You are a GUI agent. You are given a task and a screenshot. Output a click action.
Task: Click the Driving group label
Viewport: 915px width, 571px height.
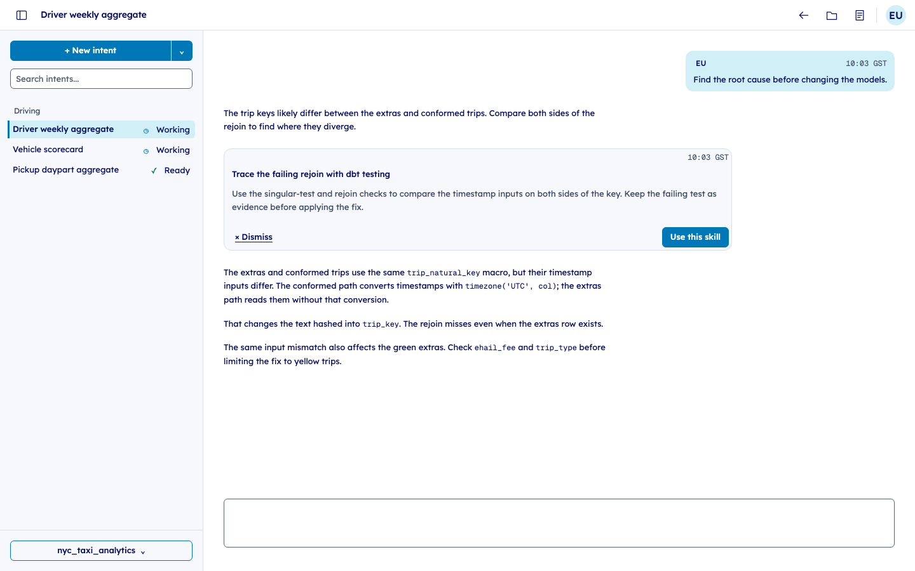(x=27, y=111)
